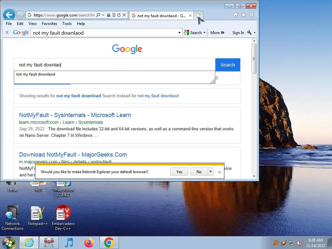Expand the toolbar Search options arrow
This screenshot has width=332, height=249.
(x=204, y=33)
